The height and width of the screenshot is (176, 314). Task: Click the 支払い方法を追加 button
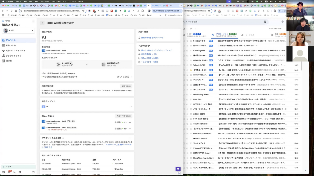coord(124,116)
